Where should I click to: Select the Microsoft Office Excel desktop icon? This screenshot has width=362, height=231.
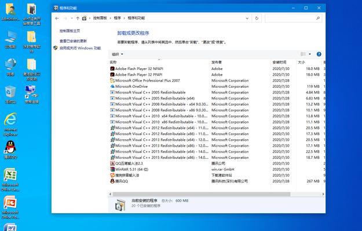point(10,180)
